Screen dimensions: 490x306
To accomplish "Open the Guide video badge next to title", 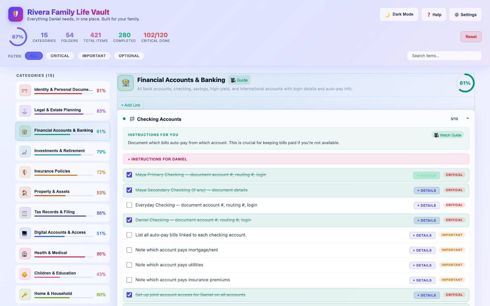I will (239, 80).
